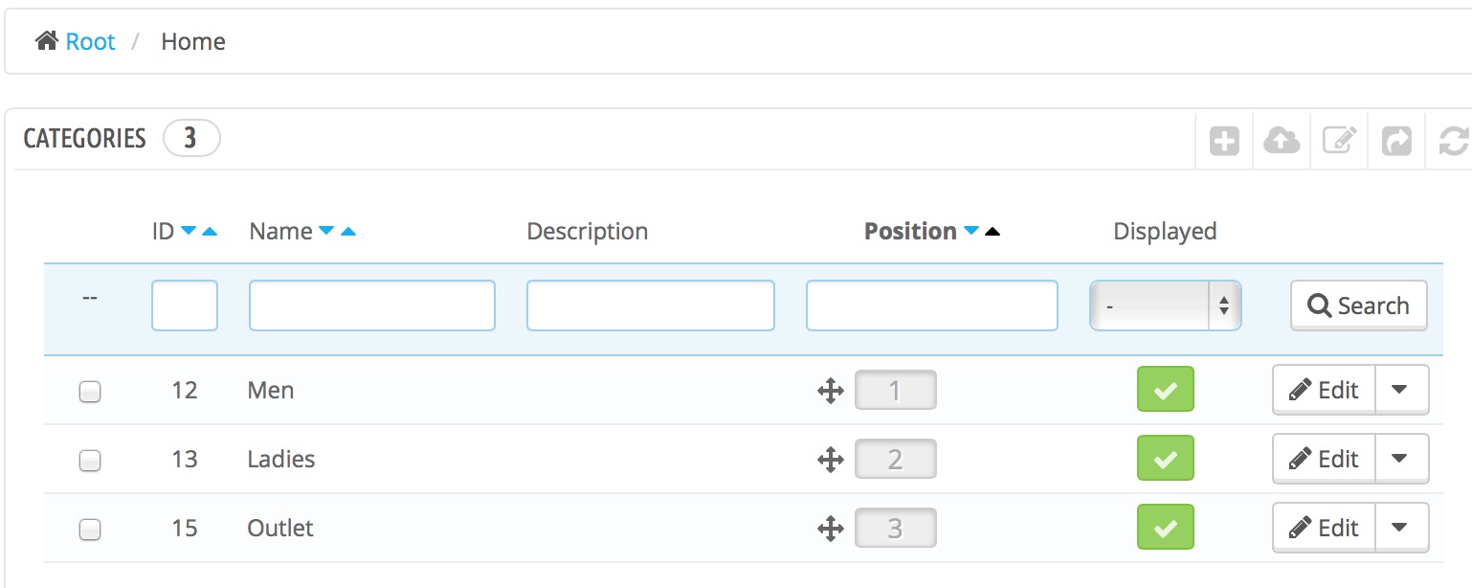Select the checkbox for Men category
This screenshot has width=1472, height=588.
90,392
